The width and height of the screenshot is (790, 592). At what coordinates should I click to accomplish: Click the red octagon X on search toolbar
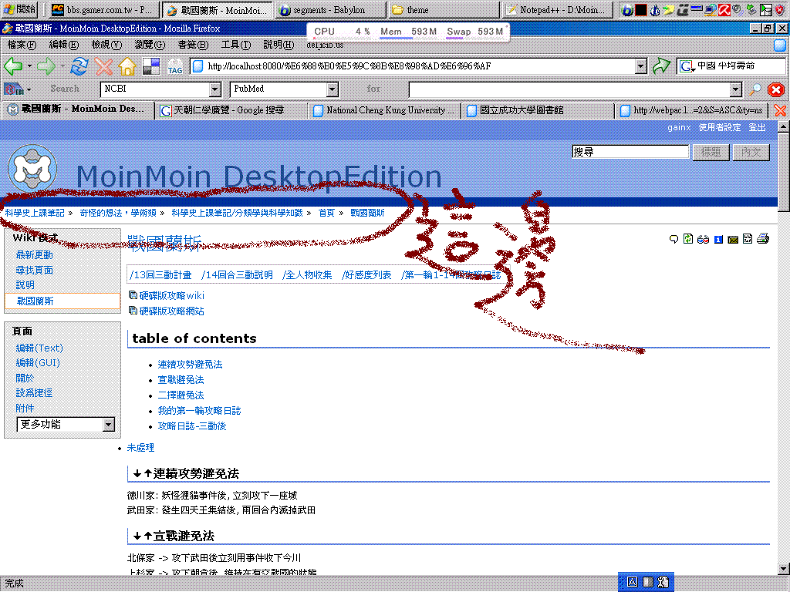pos(776,89)
